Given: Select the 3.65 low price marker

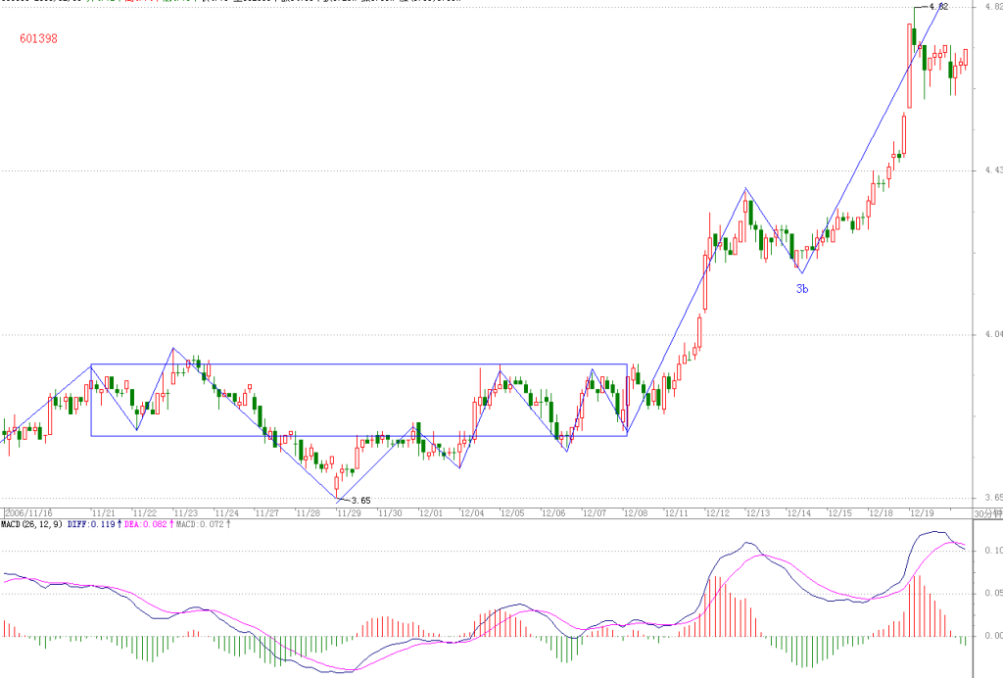Looking at the screenshot, I should (360, 501).
